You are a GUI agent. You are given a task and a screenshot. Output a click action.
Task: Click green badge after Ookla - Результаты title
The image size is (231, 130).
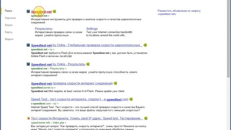click(x=88, y=64)
